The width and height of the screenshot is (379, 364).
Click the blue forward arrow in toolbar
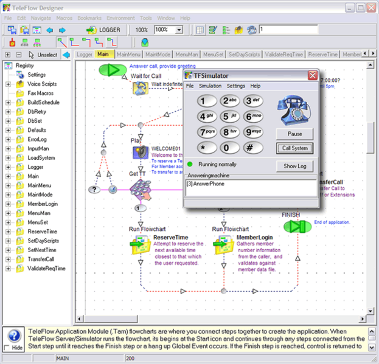(x=62, y=30)
